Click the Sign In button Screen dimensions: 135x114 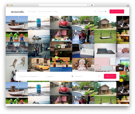(x=103, y=12)
